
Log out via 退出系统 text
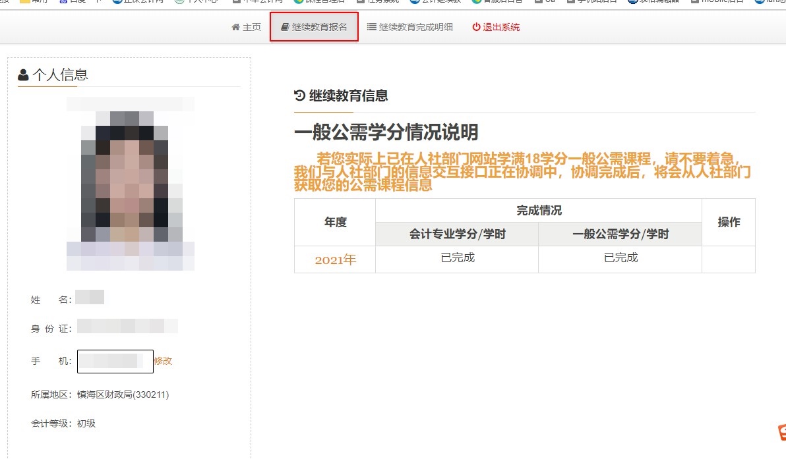(501, 28)
